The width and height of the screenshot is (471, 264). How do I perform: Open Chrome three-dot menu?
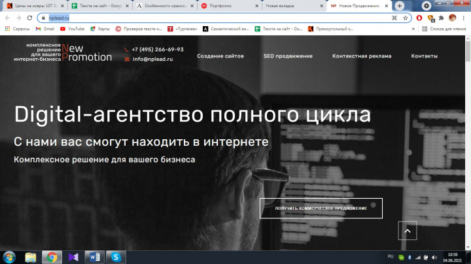pos(464,18)
